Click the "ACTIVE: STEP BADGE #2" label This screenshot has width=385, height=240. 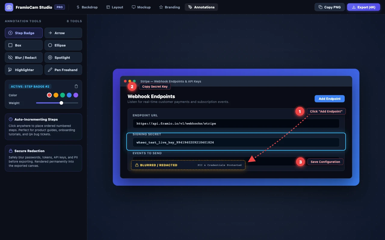pos(30,86)
